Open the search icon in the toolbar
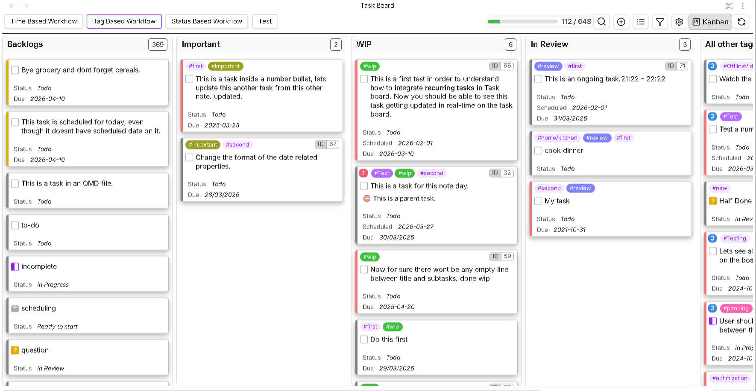This screenshot has width=756, height=391. click(x=601, y=22)
